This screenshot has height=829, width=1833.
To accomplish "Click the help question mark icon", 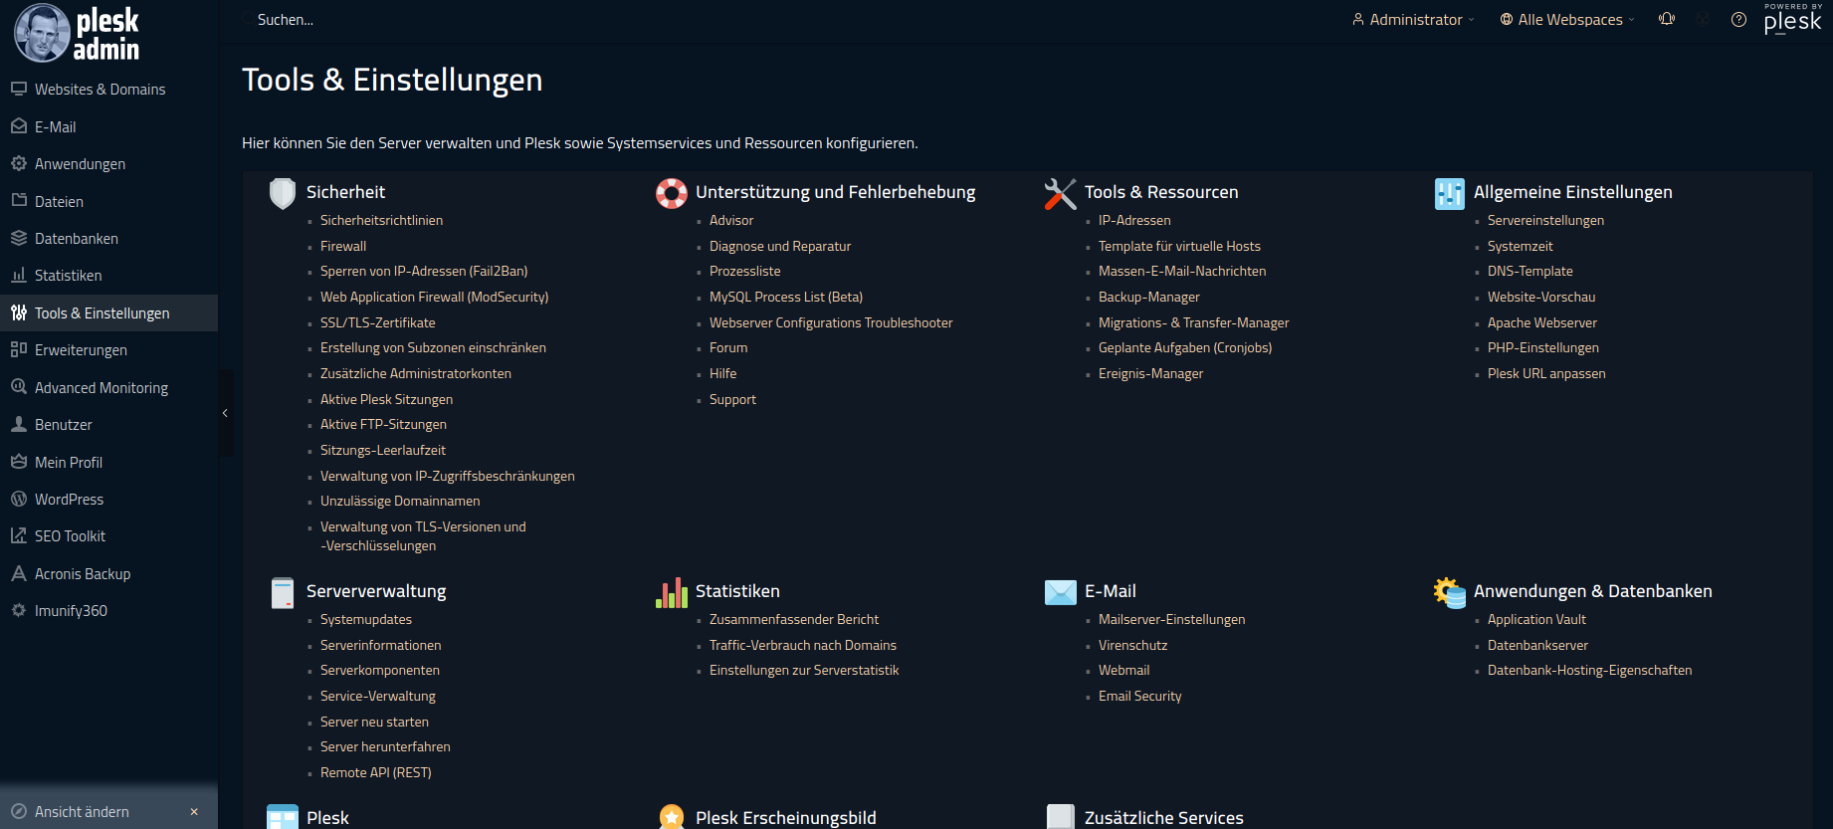I will (1738, 20).
